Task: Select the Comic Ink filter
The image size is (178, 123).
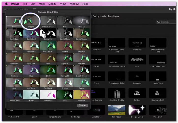Action: click(48, 34)
